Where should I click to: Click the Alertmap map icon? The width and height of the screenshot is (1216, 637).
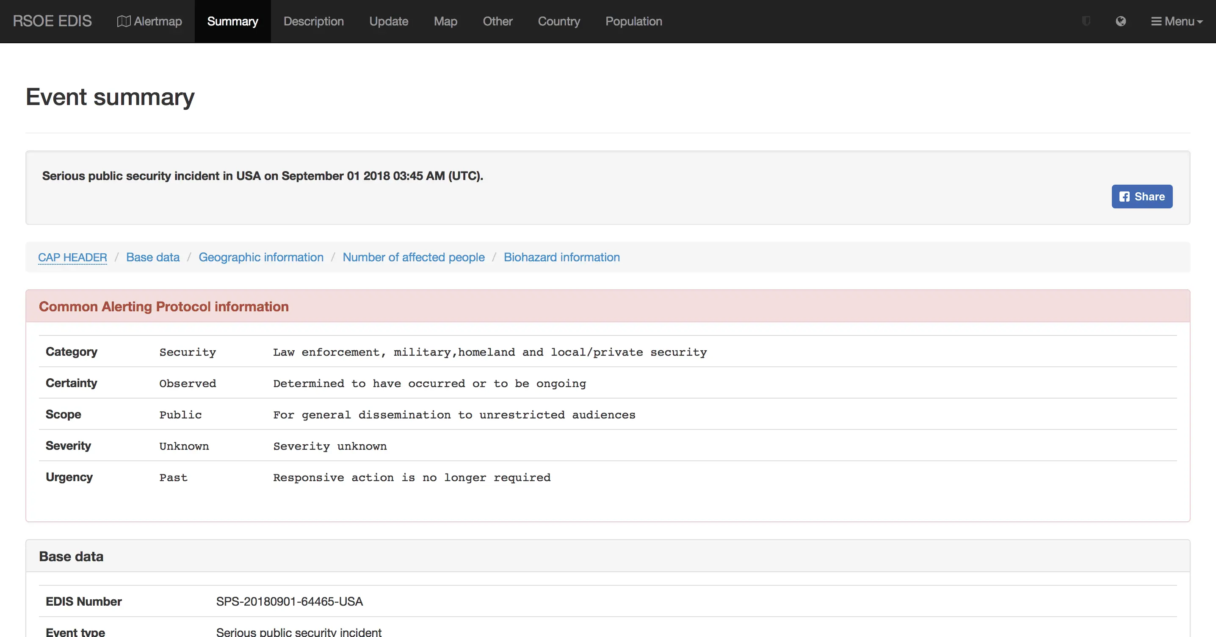124,21
